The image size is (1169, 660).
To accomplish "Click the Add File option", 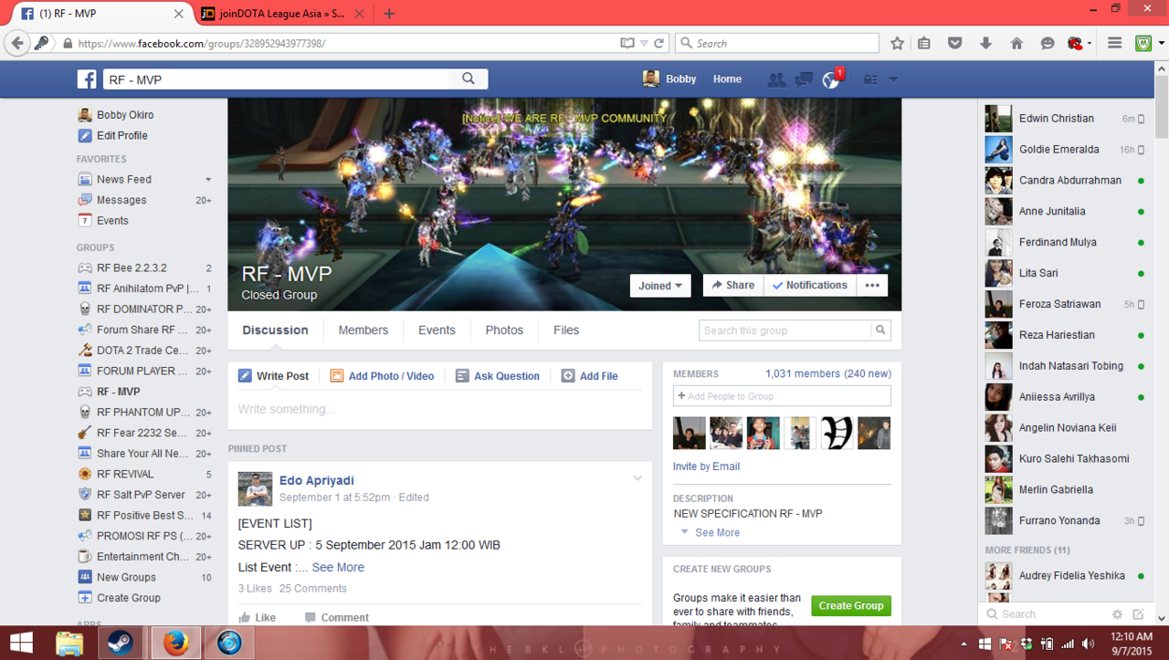I will coord(589,376).
